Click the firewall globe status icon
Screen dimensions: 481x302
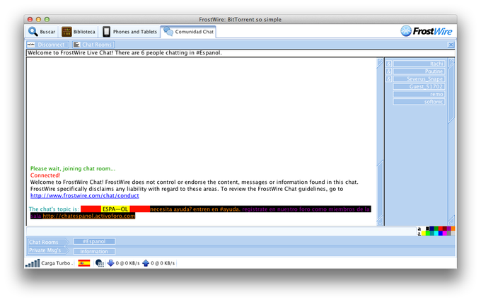point(100,263)
